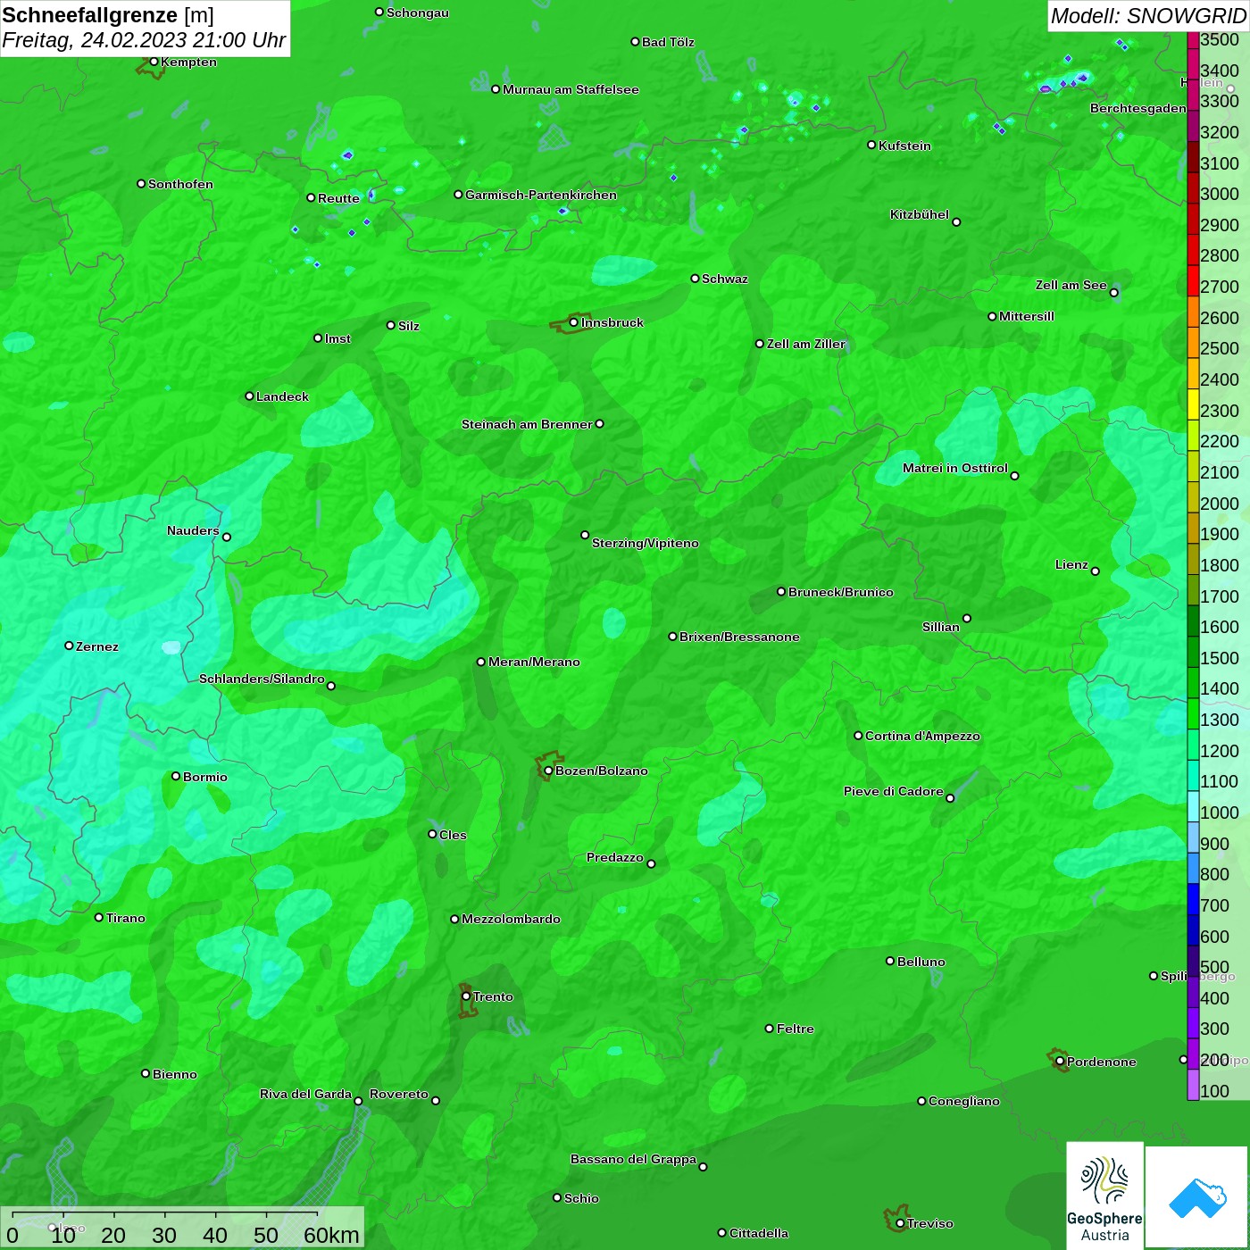Click the 'Bienno' label
The height and width of the screenshot is (1250, 1250).
(175, 1074)
